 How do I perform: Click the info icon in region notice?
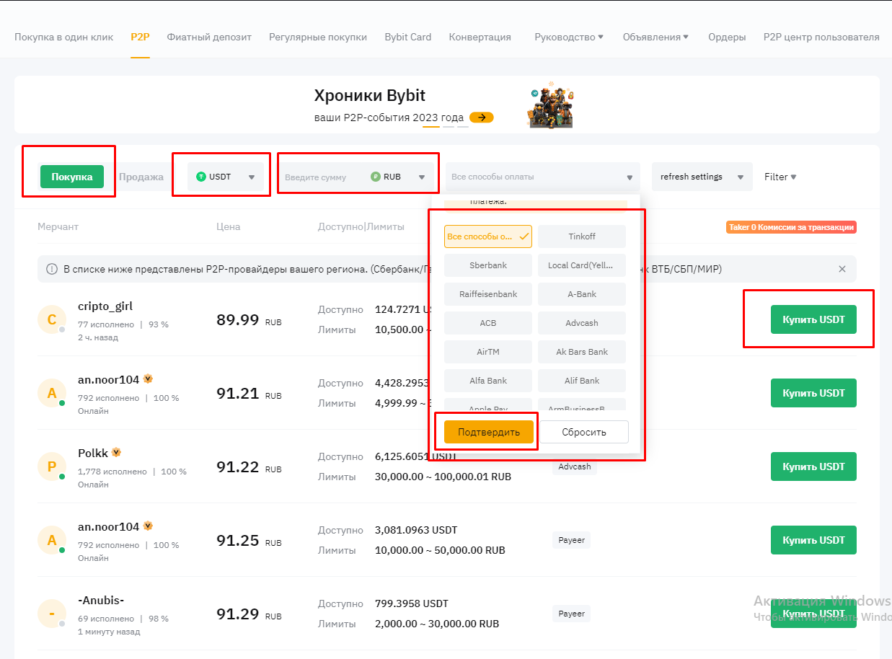[52, 269]
